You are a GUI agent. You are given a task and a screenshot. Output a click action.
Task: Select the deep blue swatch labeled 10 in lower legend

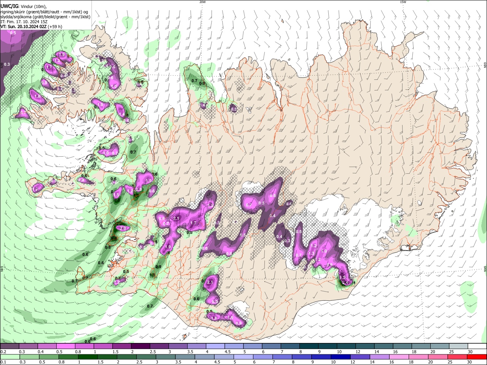[x=340, y=357]
